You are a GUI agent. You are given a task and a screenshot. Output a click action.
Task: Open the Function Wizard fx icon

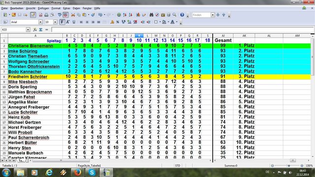[x=35, y=29]
